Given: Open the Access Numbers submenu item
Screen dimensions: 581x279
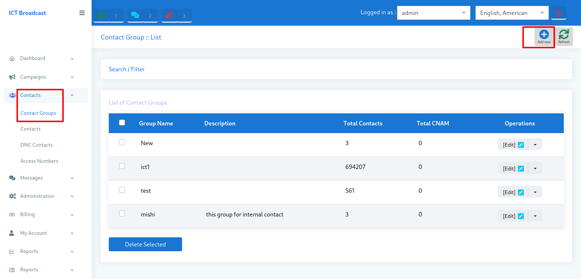Looking at the screenshot, I should coord(39,161).
